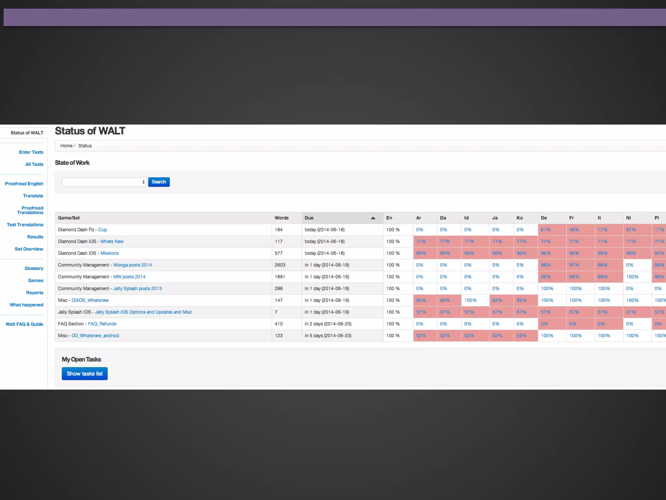666x500 pixels.
Task: Open the FAQ_Refunds set link
Action: coord(102,324)
